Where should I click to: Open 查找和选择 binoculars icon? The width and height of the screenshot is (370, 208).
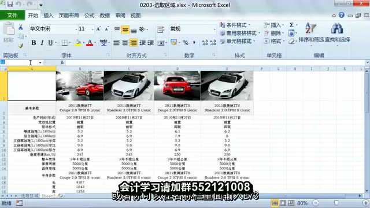point(337,32)
